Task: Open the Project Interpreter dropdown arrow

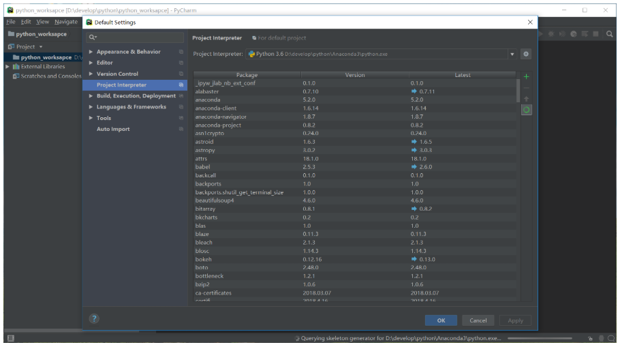Action: point(512,55)
